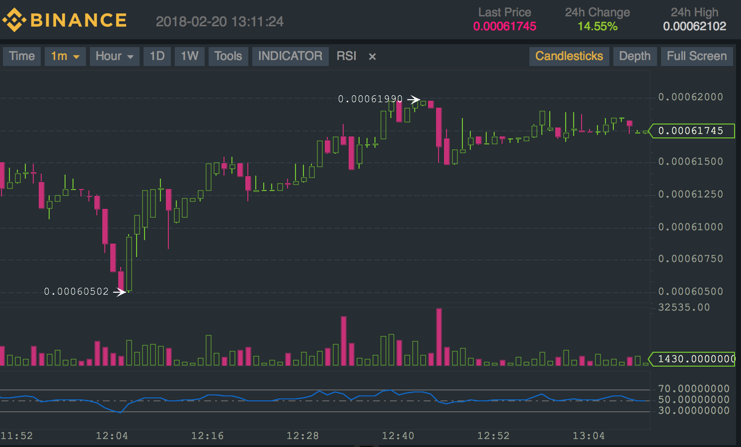The height and width of the screenshot is (447, 741).
Task: Click the high price label 0.00061990
Action: tap(370, 99)
